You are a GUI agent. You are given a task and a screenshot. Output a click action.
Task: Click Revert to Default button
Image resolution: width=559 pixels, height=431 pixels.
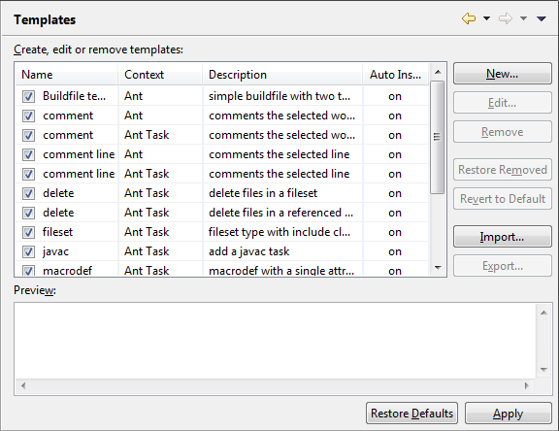[x=503, y=199]
